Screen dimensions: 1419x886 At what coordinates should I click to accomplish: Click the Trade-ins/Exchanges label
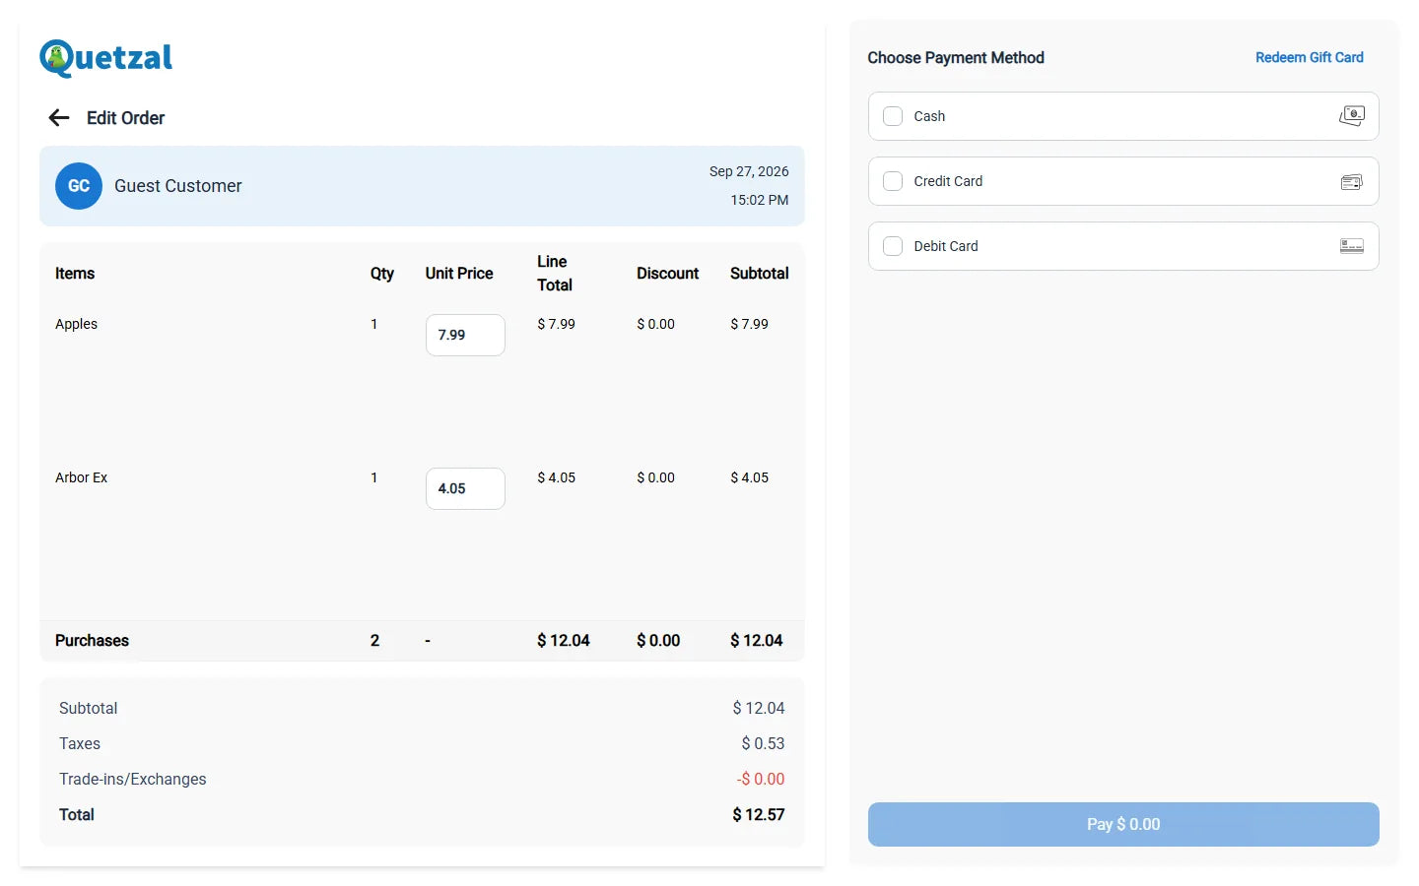point(133,779)
